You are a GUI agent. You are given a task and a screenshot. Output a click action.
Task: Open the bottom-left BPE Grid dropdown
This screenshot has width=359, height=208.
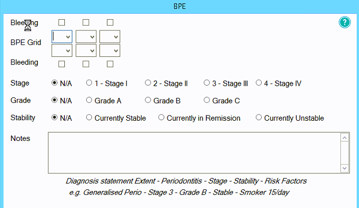62,51
